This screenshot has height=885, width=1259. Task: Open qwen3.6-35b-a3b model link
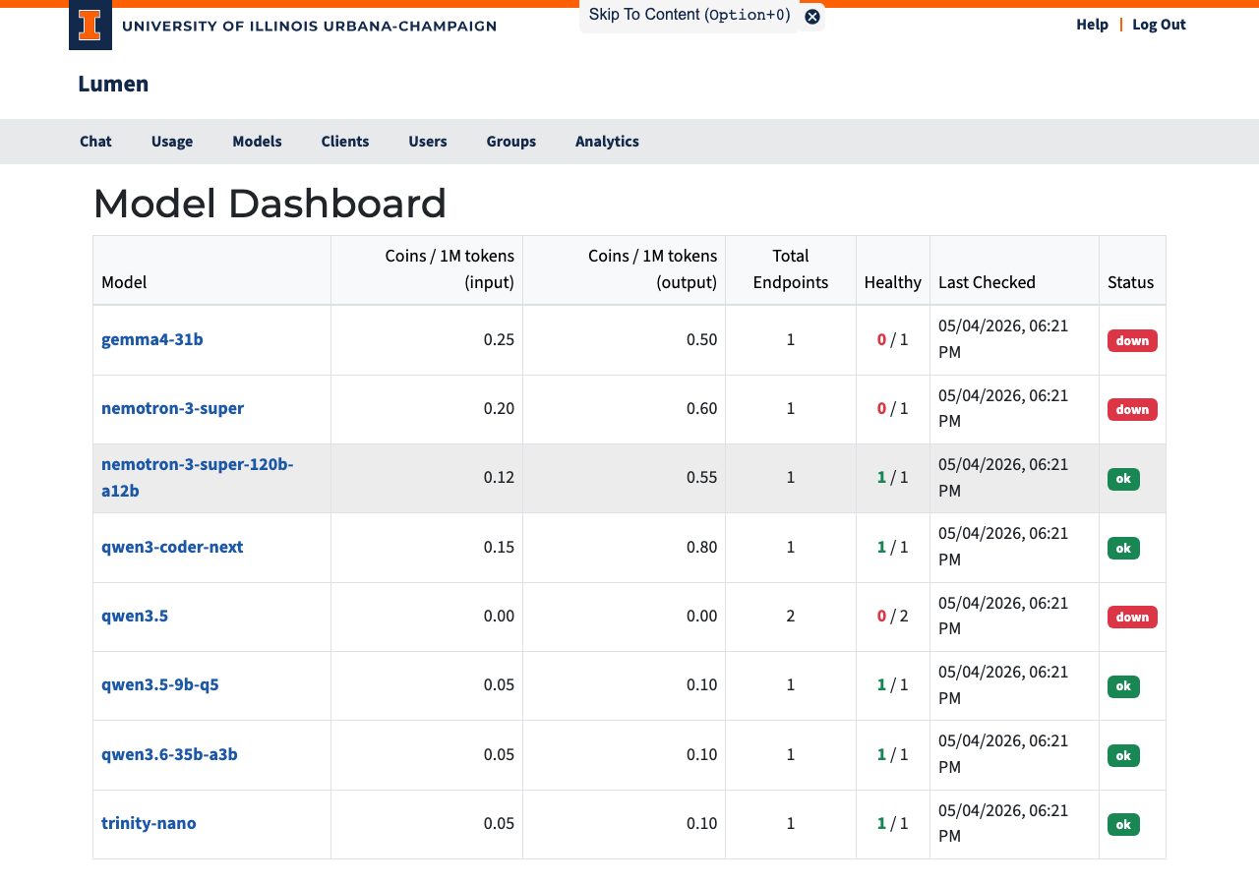click(x=169, y=754)
